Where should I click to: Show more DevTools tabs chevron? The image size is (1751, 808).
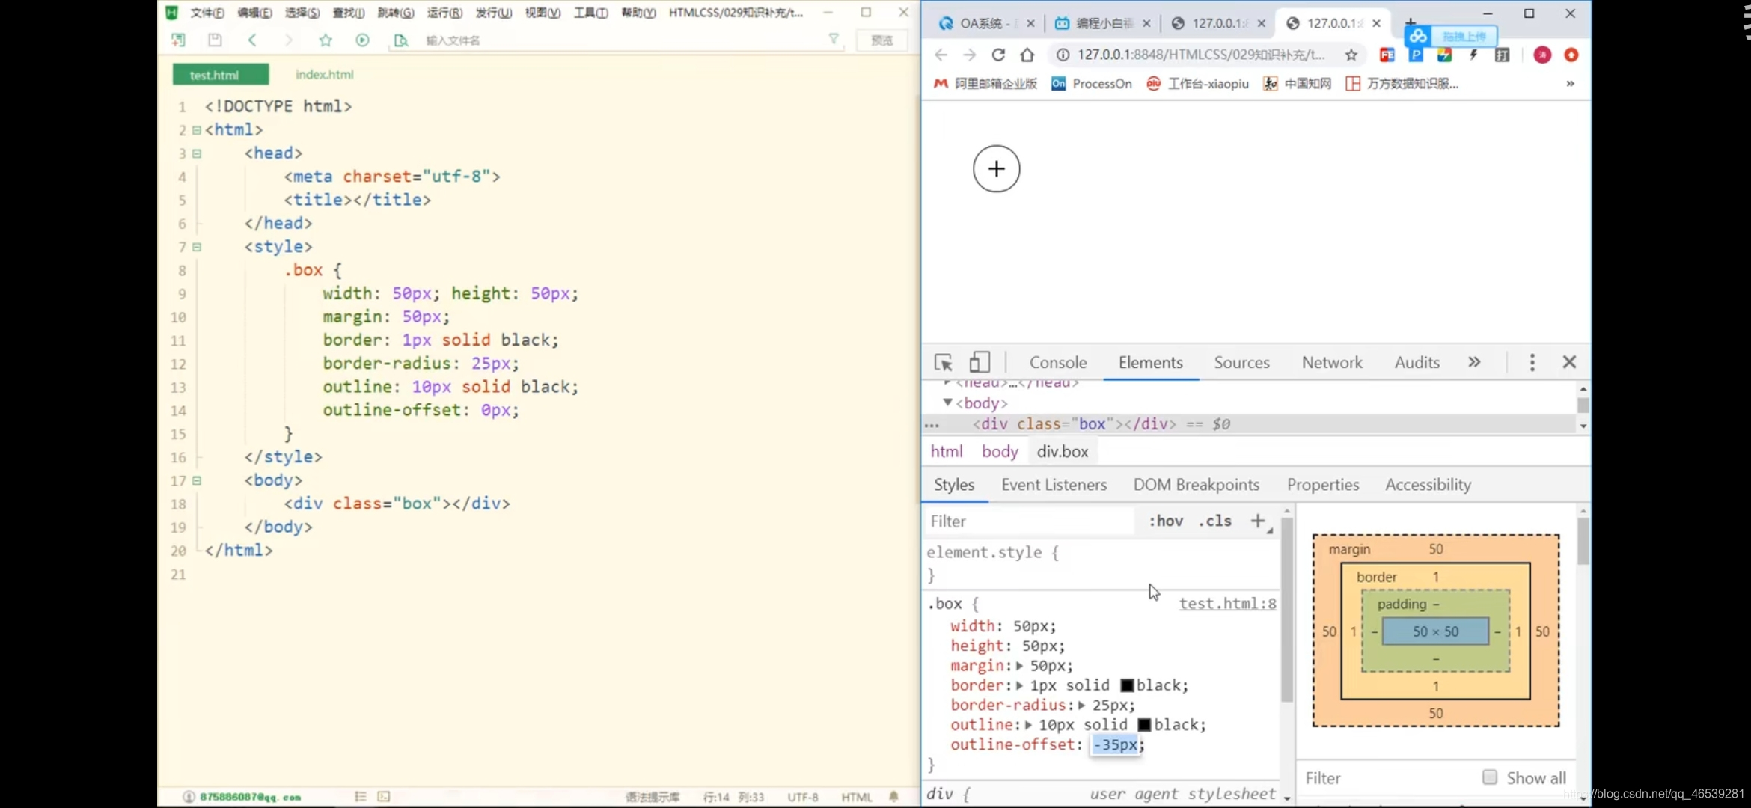tap(1473, 363)
